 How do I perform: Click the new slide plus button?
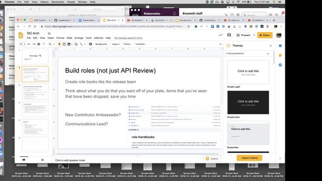[x=21, y=44]
